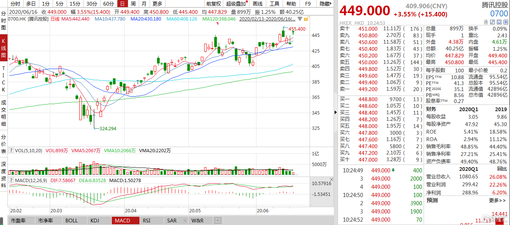Click the MACD(12,26,9) indicator label
The height and width of the screenshot is (225, 510).
31,180
